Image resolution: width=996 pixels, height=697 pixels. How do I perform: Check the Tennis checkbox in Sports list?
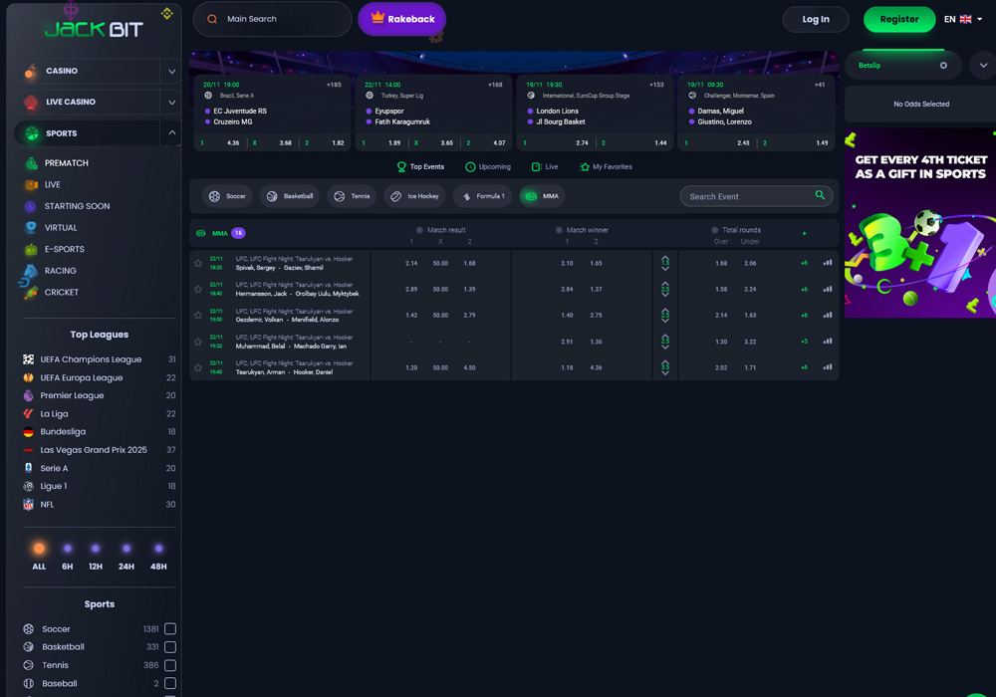[169, 664]
